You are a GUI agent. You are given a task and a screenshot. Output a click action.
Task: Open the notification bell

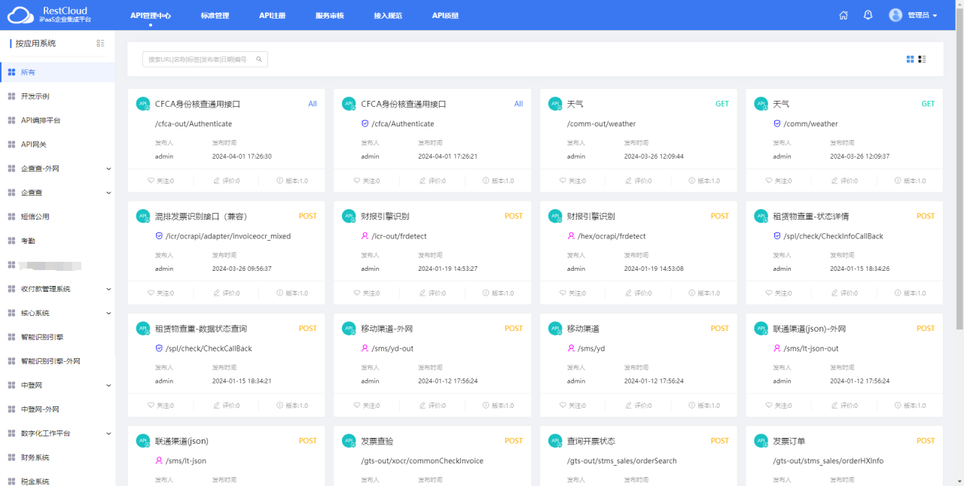[868, 15]
